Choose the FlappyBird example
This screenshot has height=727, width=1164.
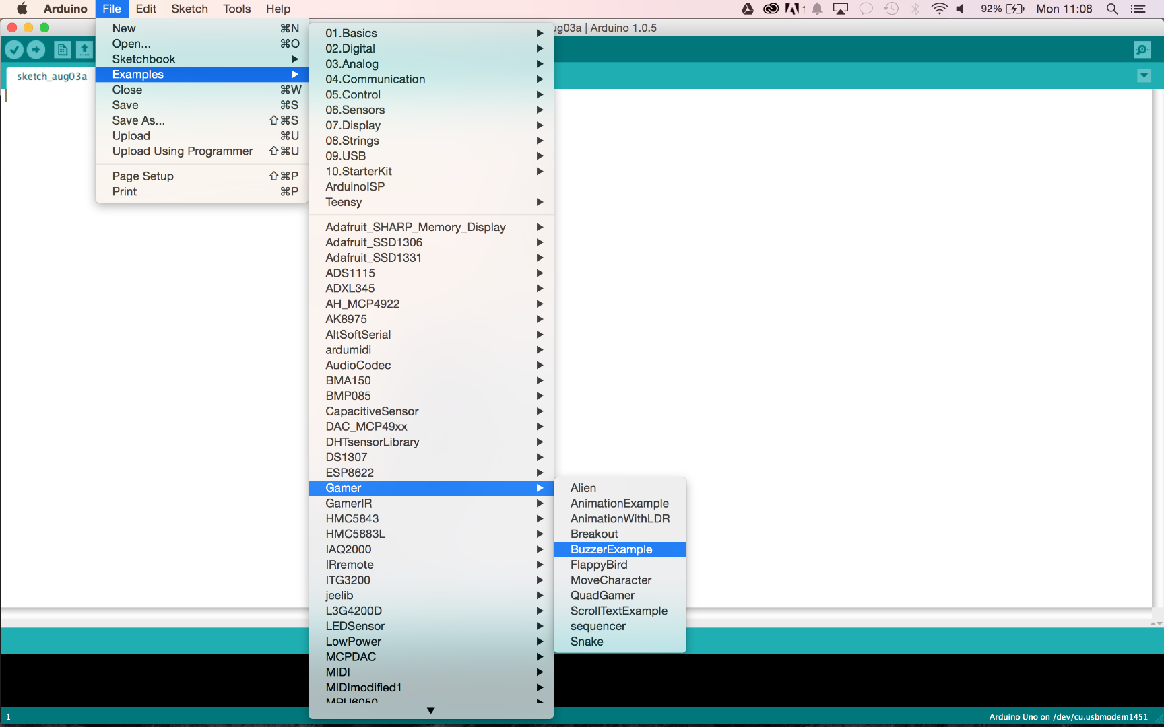[598, 565]
